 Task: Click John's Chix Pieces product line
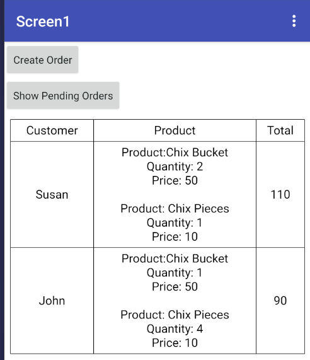click(x=175, y=315)
